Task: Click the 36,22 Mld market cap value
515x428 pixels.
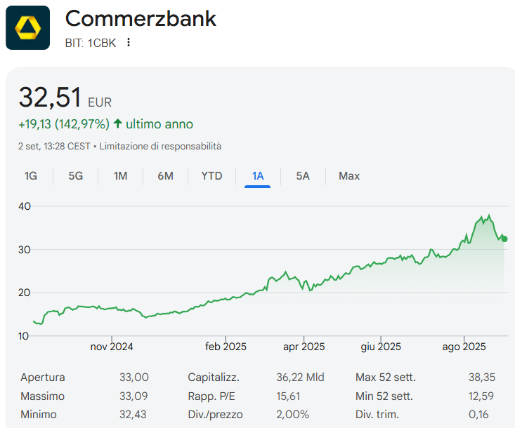Action: click(x=300, y=377)
